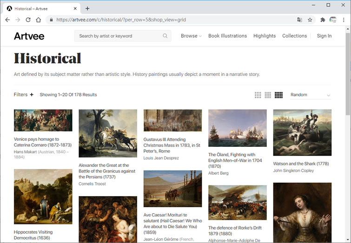Open the Öland fighting ships painting thumbnail
Viewport: 351px width, 243px height.
(238, 128)
